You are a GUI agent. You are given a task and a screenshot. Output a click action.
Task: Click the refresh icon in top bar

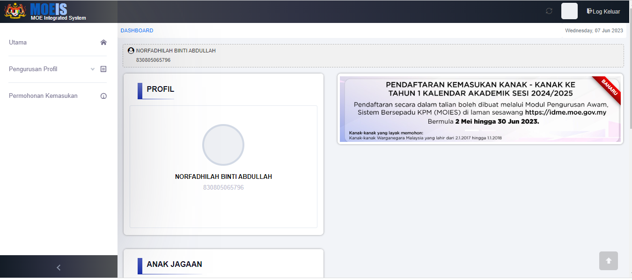549,11
